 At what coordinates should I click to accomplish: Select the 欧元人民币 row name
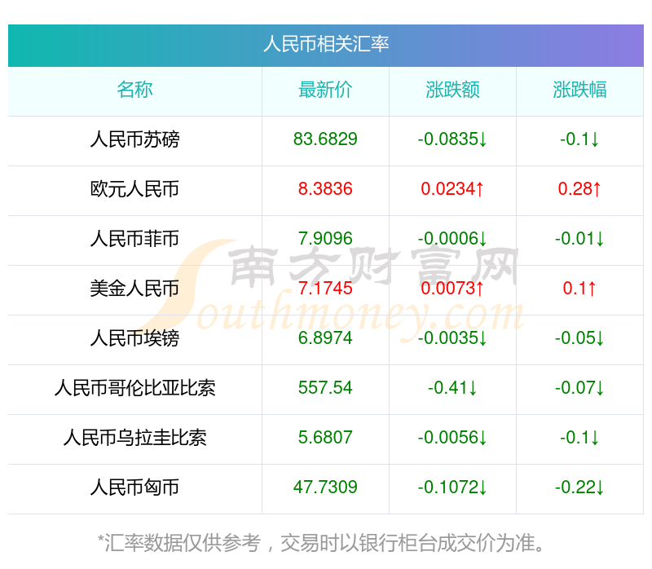(x=134, y=189)
